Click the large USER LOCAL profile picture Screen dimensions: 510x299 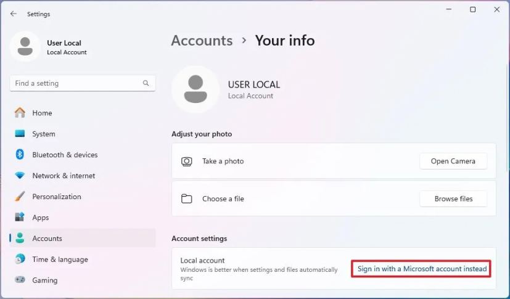[x=195, y=89]
